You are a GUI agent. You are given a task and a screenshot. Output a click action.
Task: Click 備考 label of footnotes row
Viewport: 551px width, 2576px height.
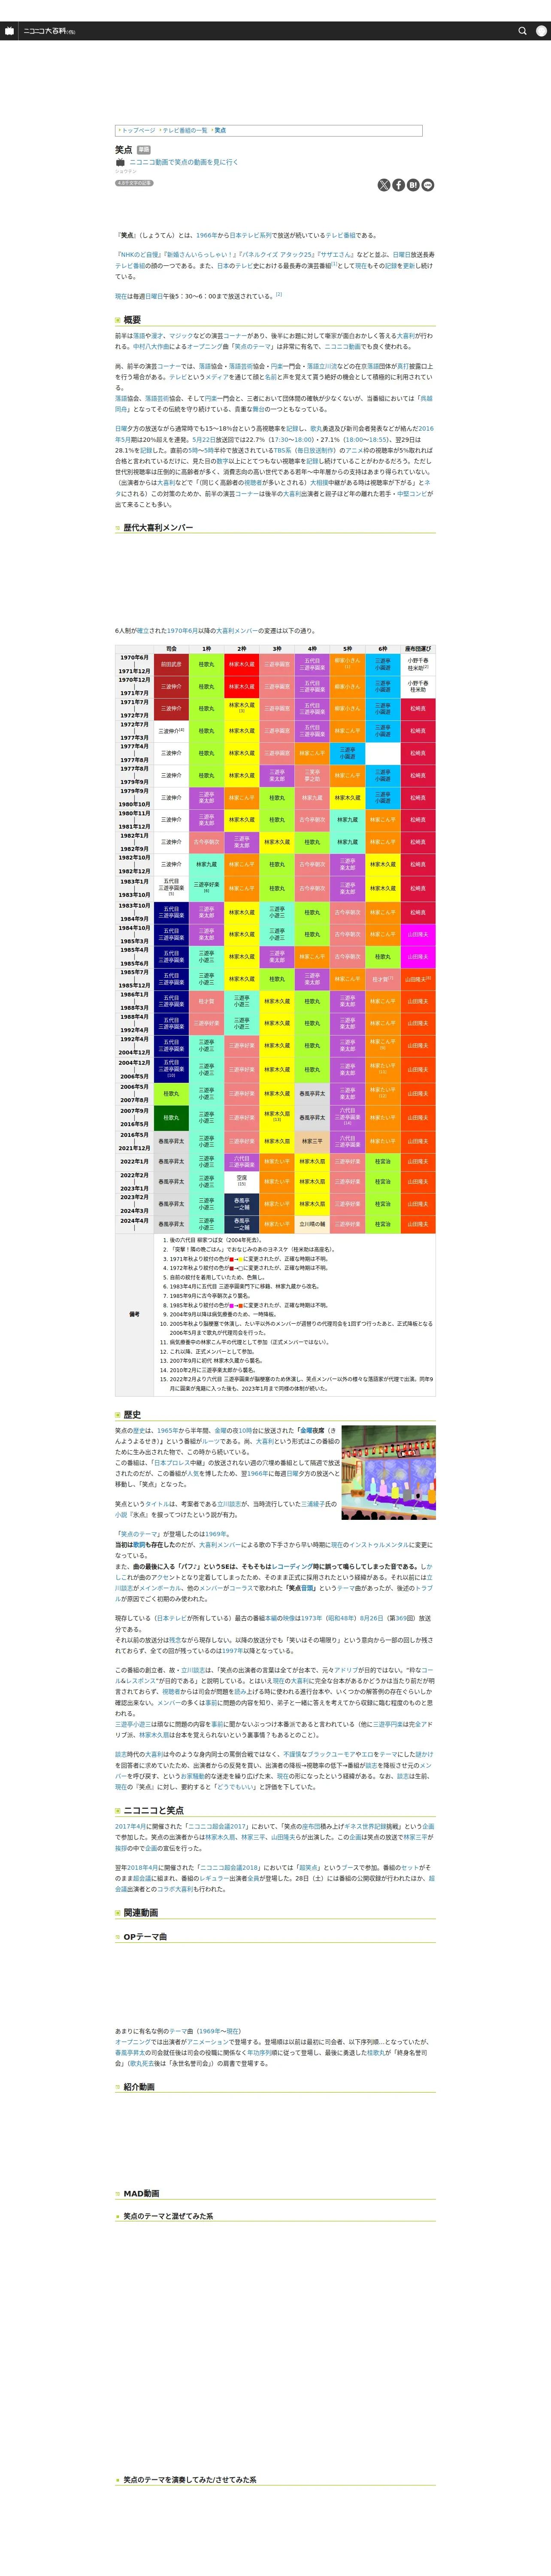tap(134, 1314)
